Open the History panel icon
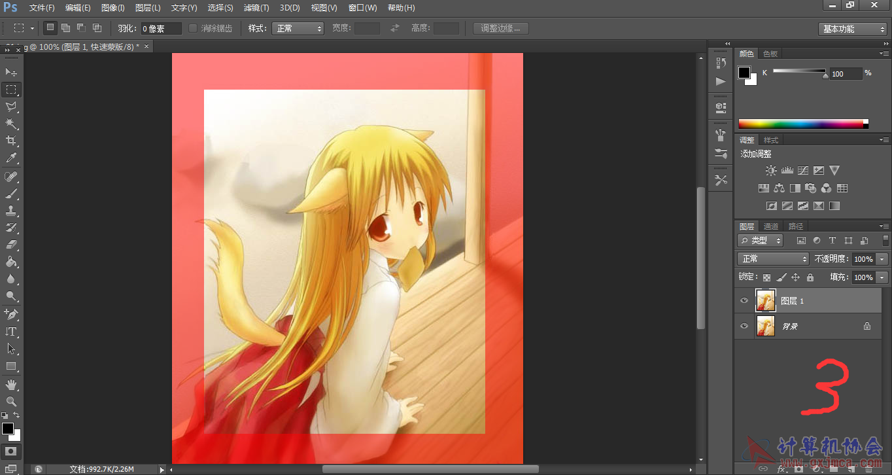Image resolution: width=892 pixels, height=475 pixels. click(x=721, y=63)
